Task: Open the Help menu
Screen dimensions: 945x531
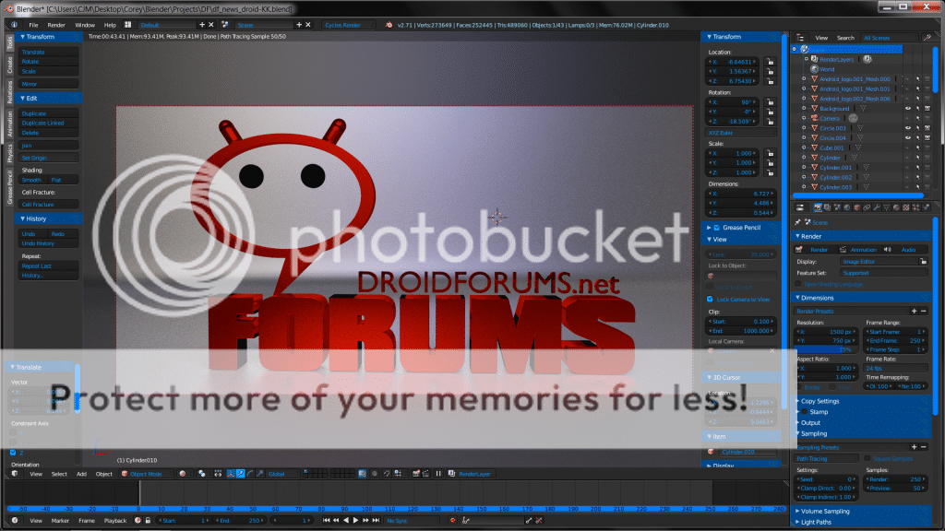Action: (x=110, y=25)
